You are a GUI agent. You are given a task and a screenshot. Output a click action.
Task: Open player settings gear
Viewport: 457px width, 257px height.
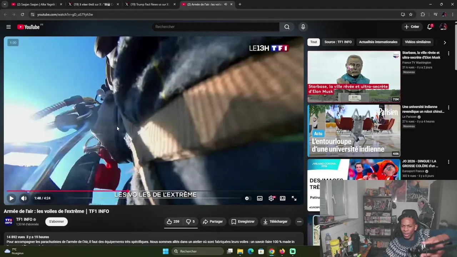[271, 198]
